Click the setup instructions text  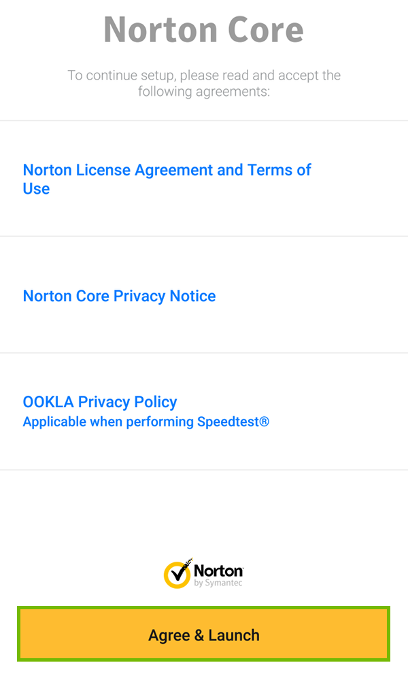(204, 83)
